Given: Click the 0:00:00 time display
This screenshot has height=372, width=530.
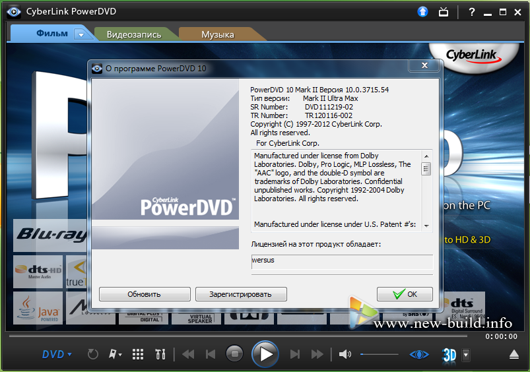Looking at the screenshot, I should tap(501, 336).
